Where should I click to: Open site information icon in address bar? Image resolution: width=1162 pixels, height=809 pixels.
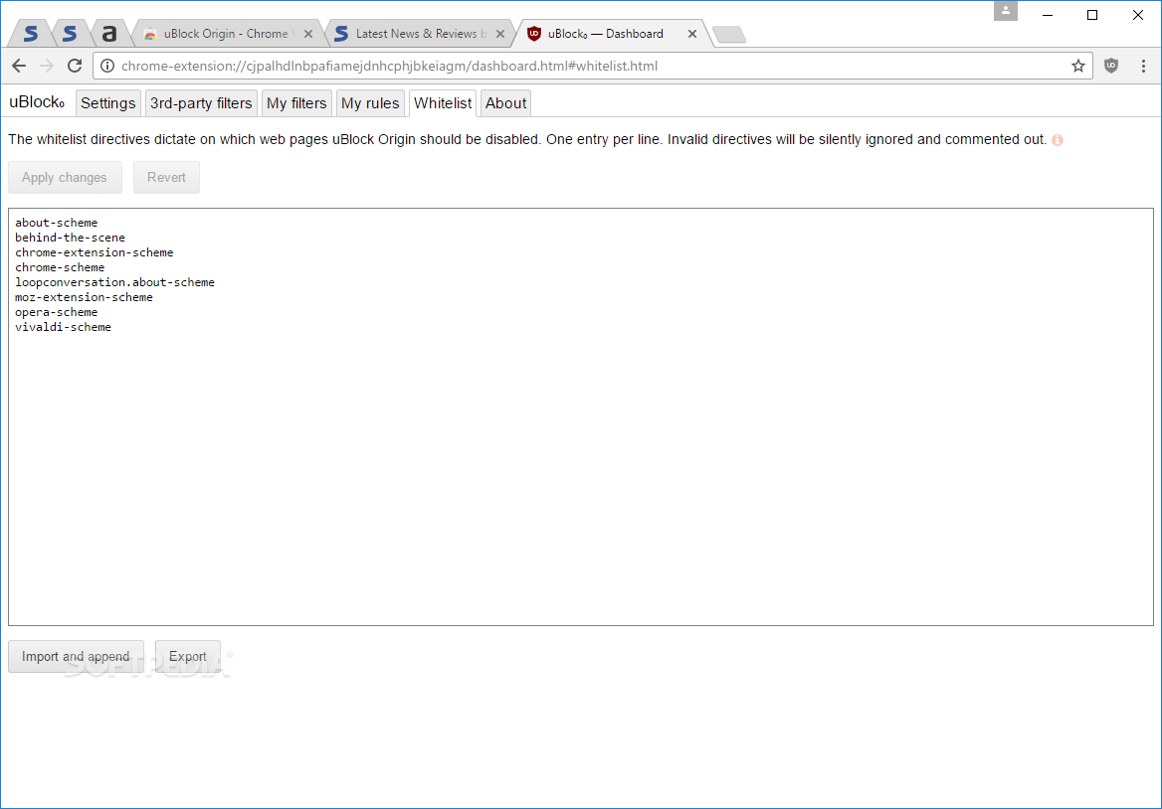pos(105,66)
